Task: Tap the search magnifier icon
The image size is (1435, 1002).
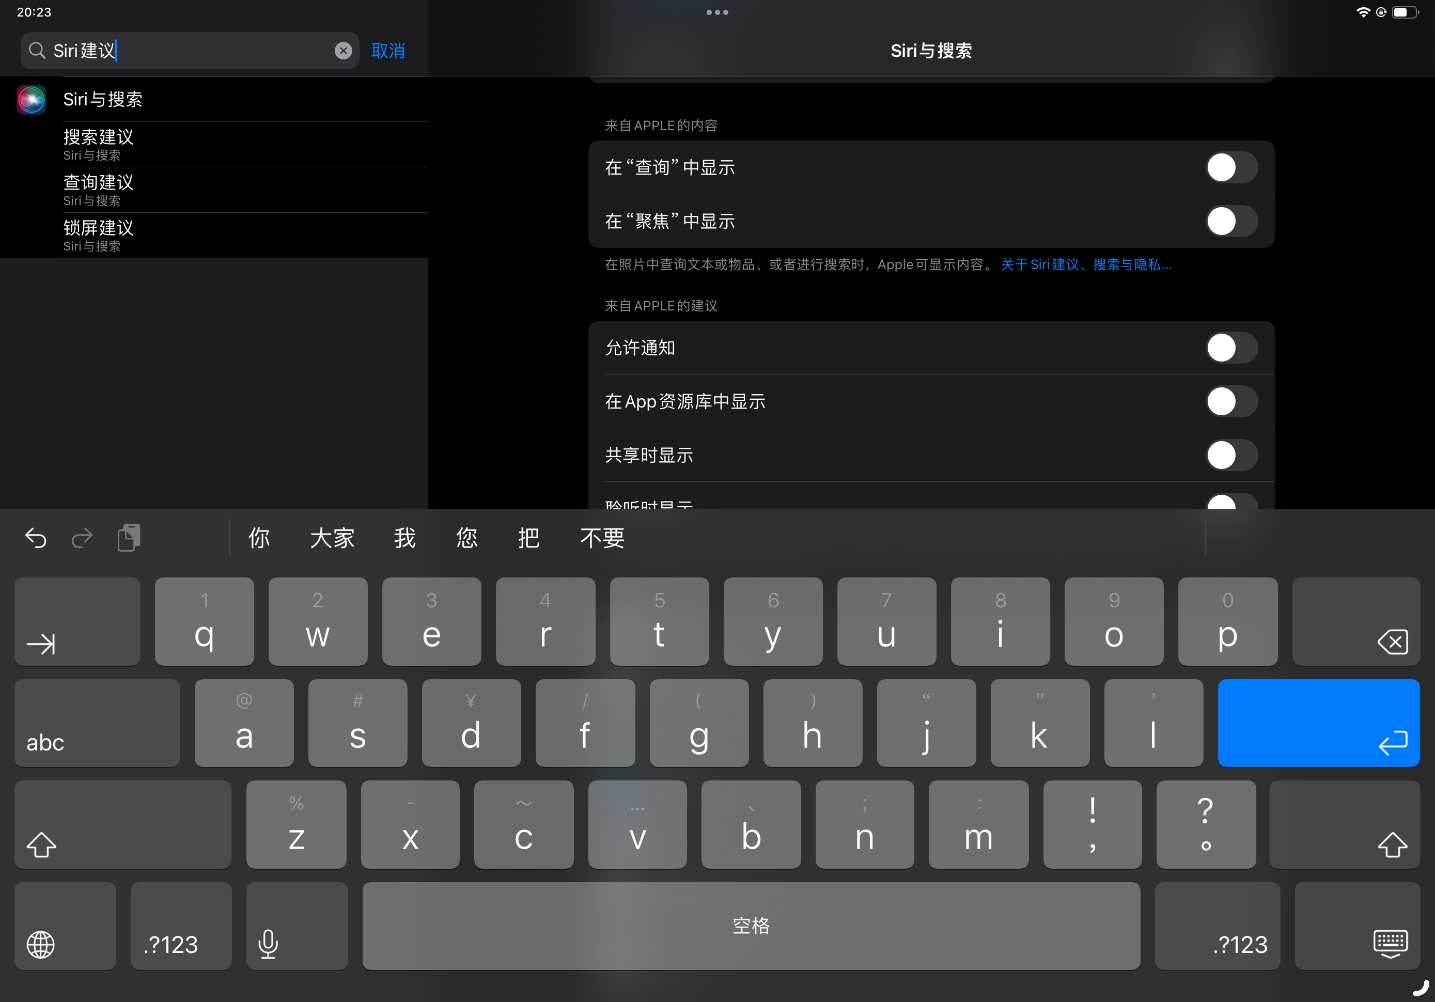Action: (x=37, y=51)
